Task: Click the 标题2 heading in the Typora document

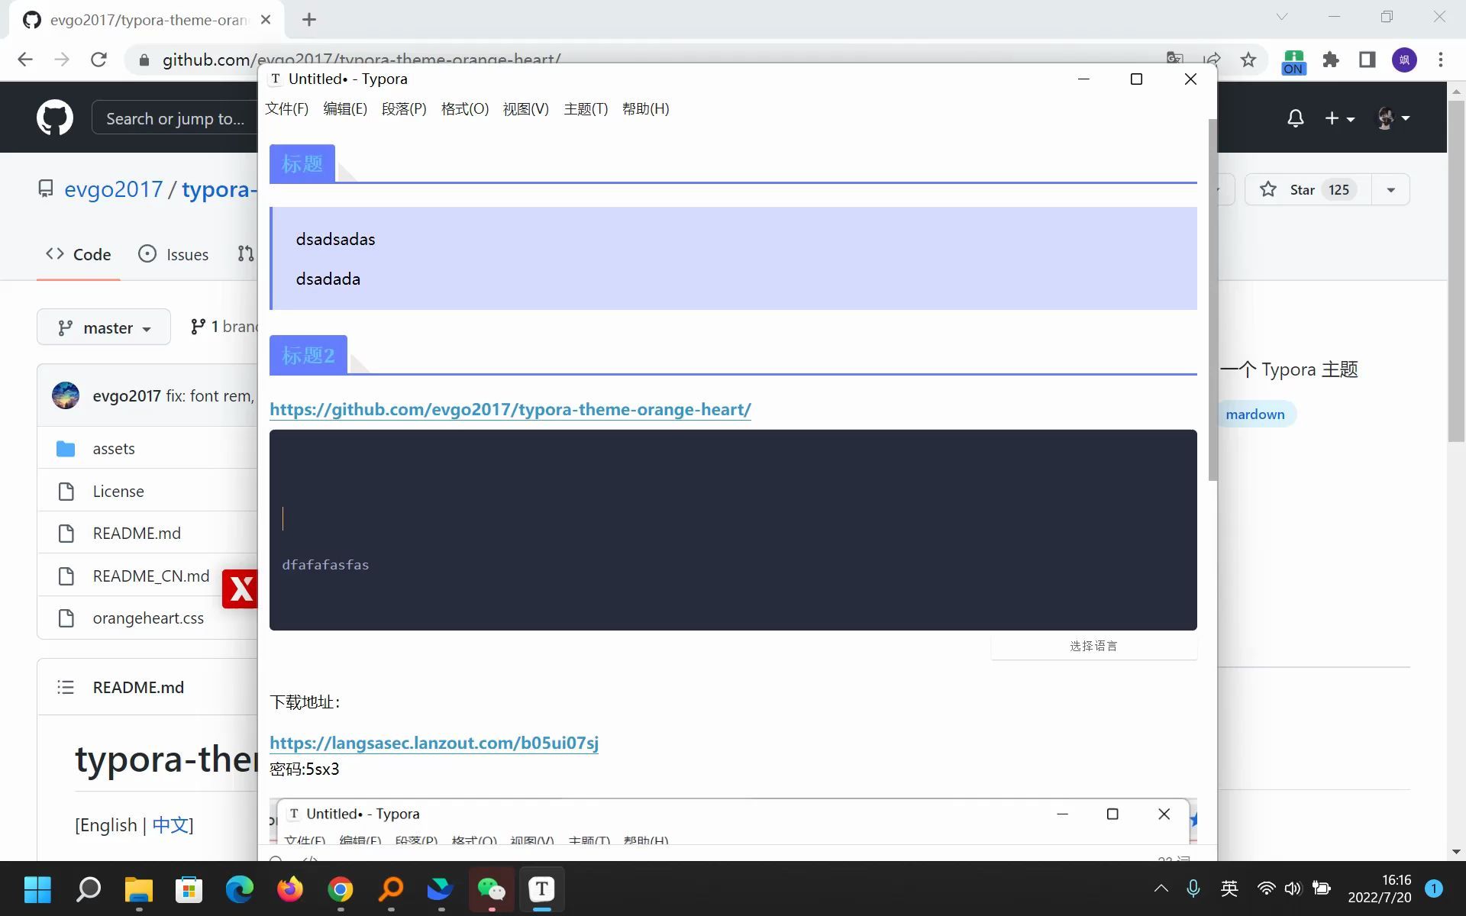Action: (x=308, y=355)
